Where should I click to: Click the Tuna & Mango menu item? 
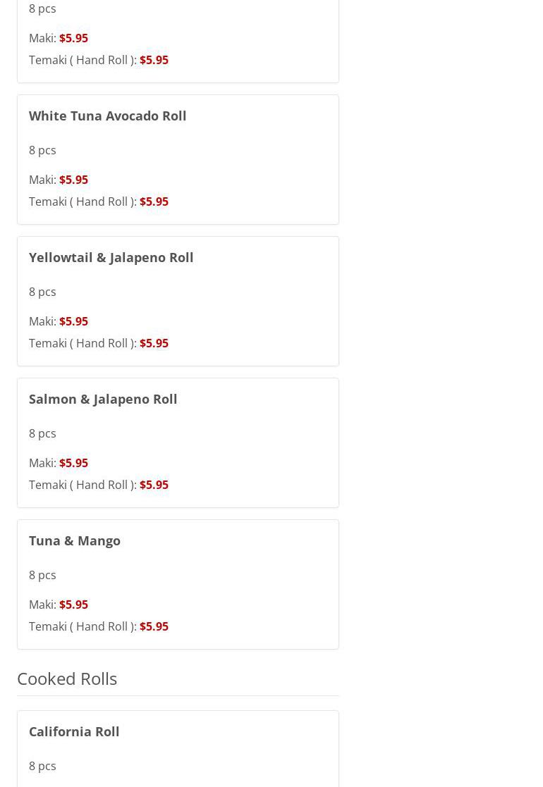pos(75,540)
